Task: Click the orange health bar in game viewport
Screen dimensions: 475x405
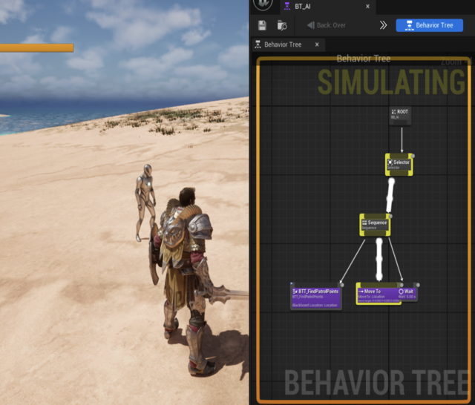Action: pos(36,47)
